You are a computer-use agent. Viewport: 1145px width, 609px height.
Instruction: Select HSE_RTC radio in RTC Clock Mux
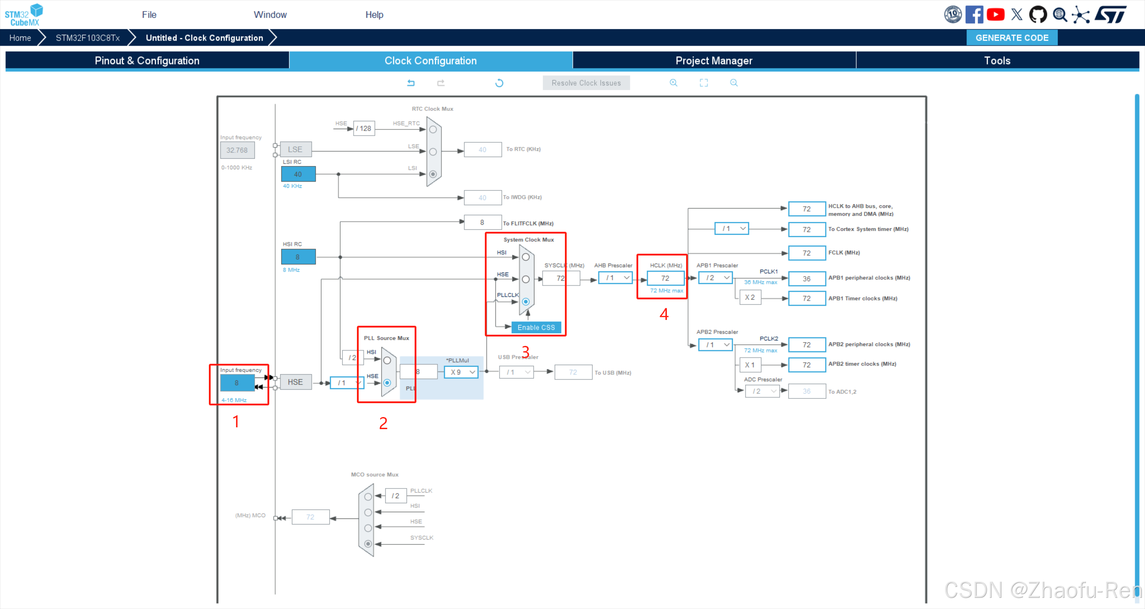click(x=433, y=129)
